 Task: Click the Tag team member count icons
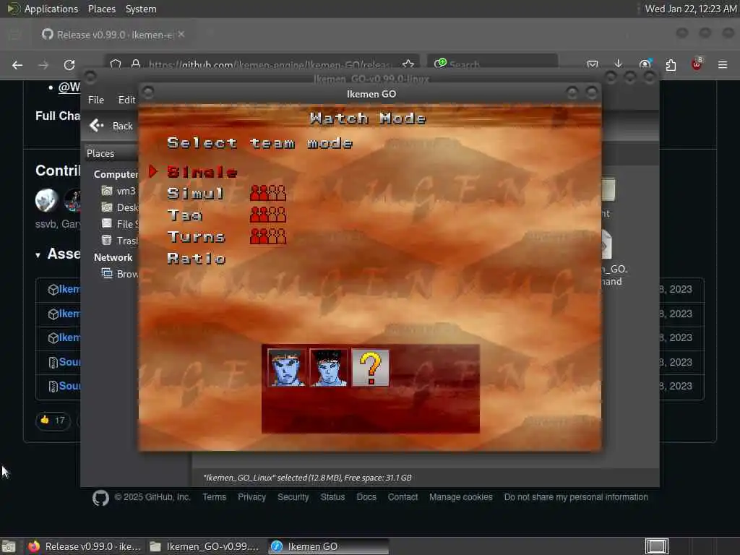[x=268, y=215]
